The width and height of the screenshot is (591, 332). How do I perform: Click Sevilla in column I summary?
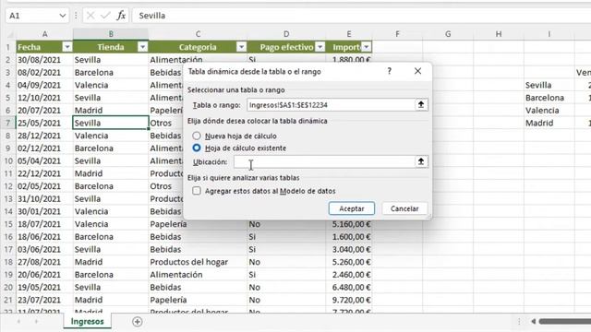pyautogui.click(x=549, y=85)
